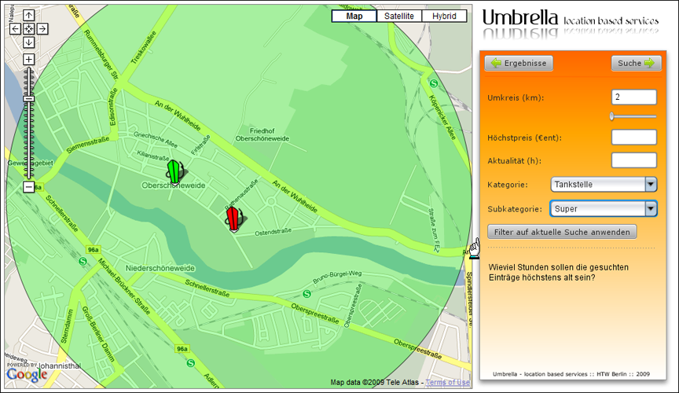Switch to Satellite view

click(x=398, y=16)
